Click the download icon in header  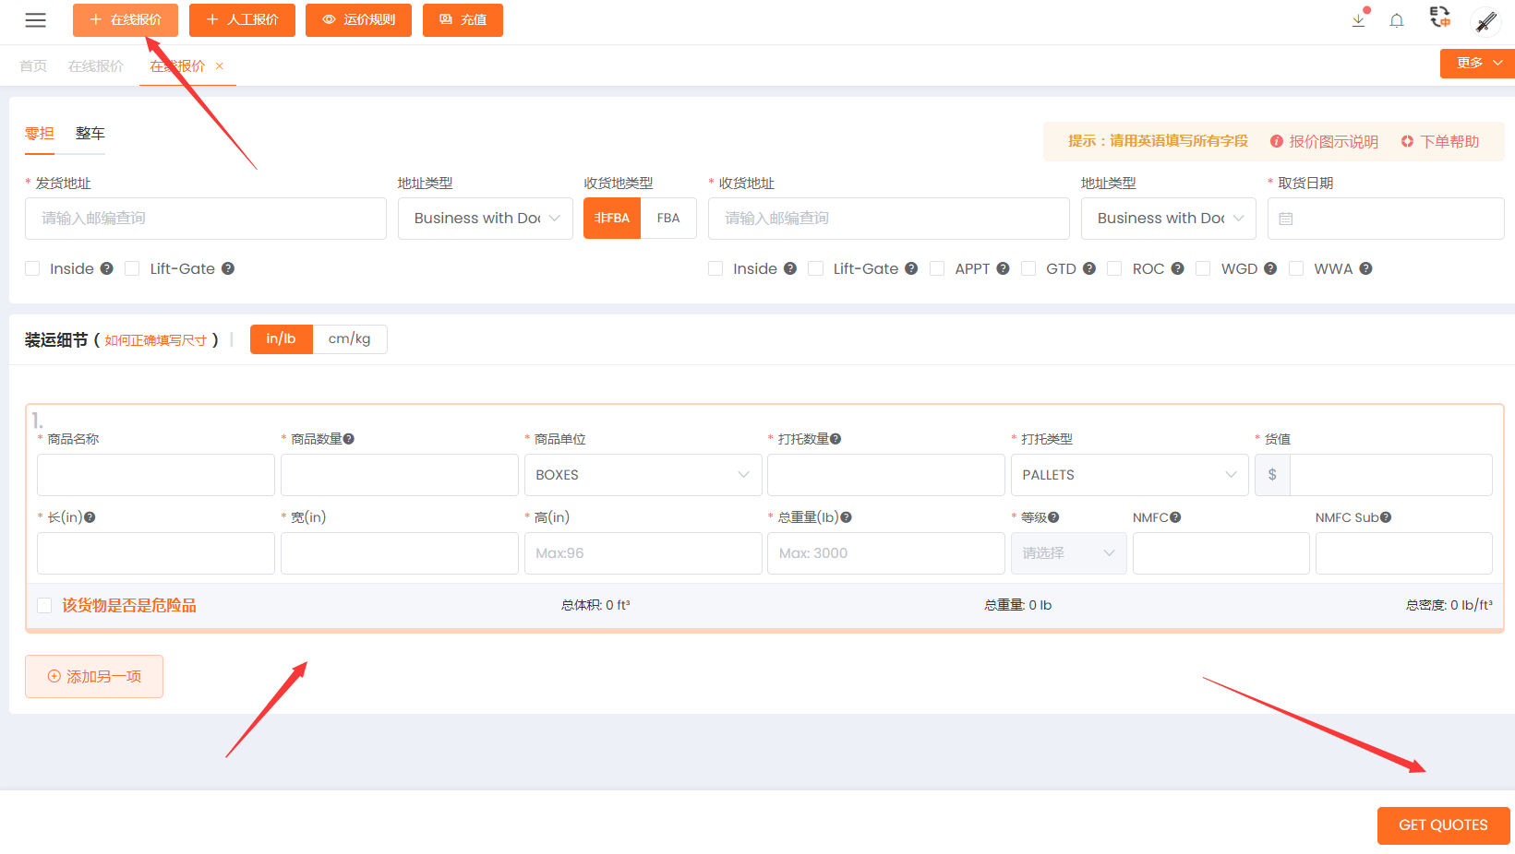click(x=1358, y=20)
